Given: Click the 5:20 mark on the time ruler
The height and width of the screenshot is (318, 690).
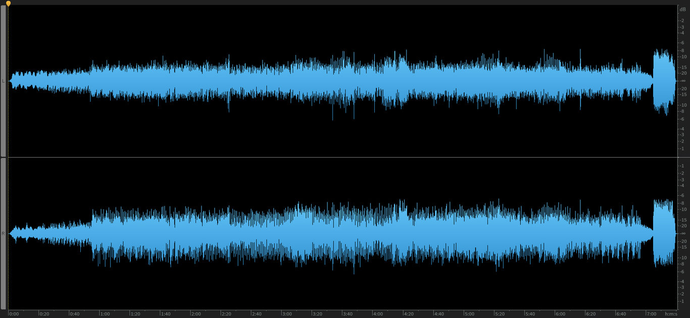Looking at the screenshot, I should click(x=500, y=314).
